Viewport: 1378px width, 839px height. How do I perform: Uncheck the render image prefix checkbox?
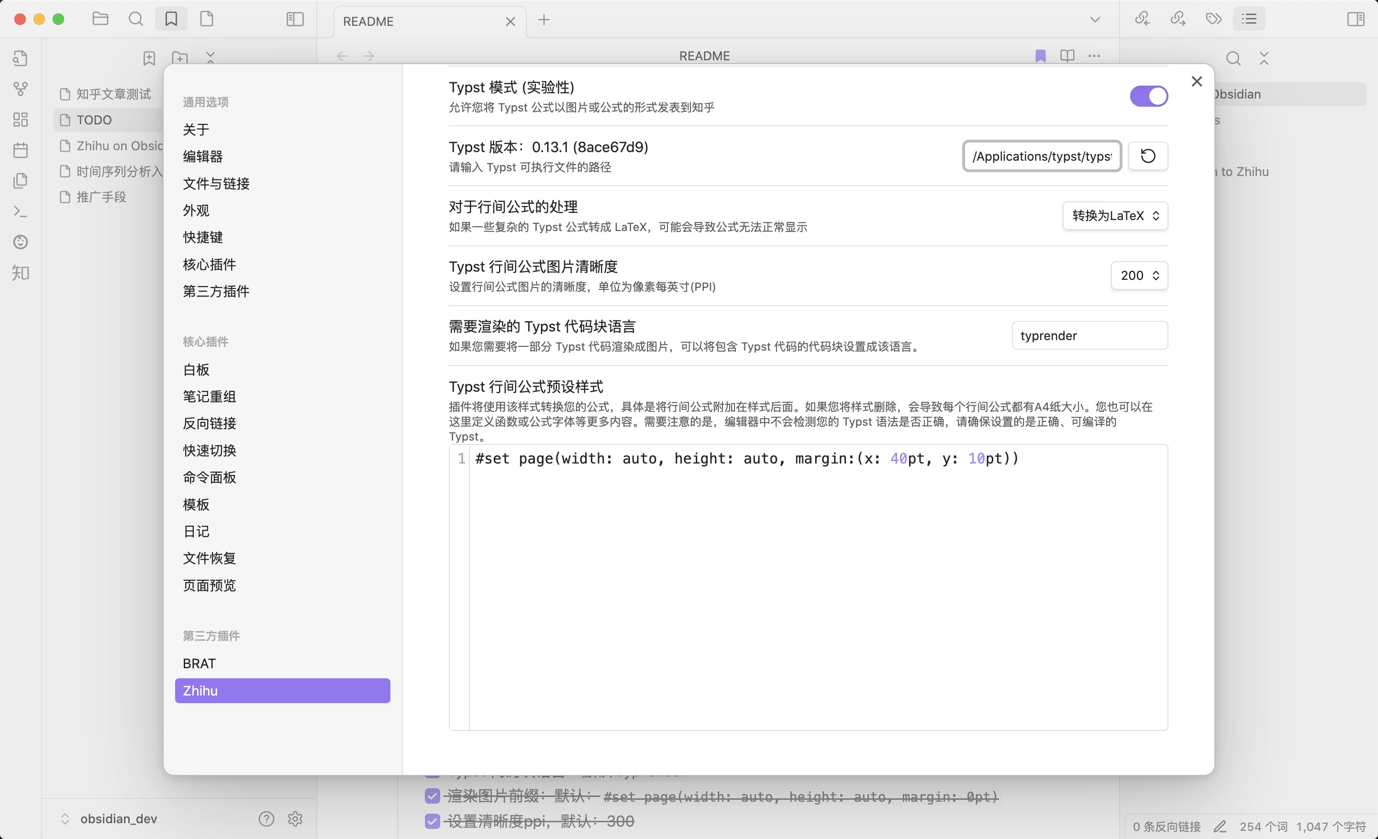(433, 796)
